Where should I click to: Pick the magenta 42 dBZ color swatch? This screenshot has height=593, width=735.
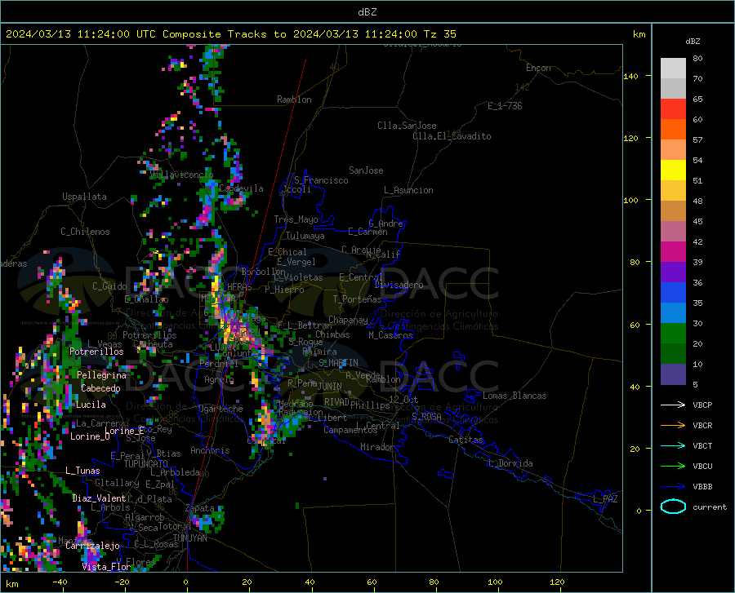point(673,252)
